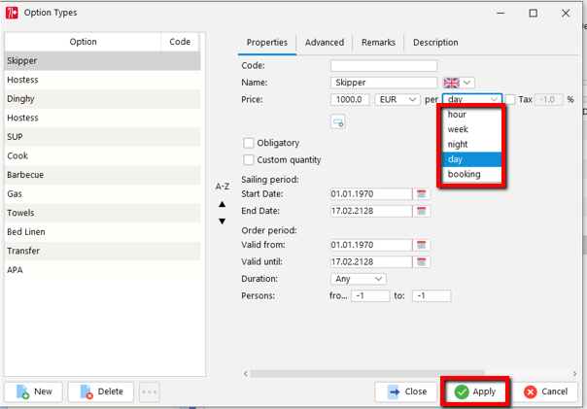Maximize the Option Types window

click(x=534, y=13)
